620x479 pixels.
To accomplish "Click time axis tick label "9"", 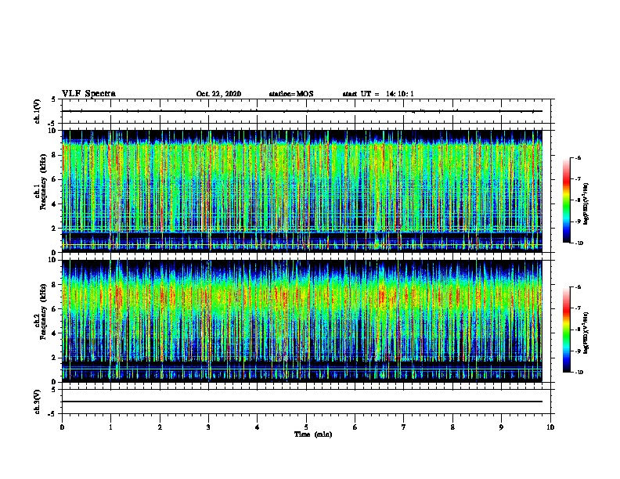I will [501, 427].
